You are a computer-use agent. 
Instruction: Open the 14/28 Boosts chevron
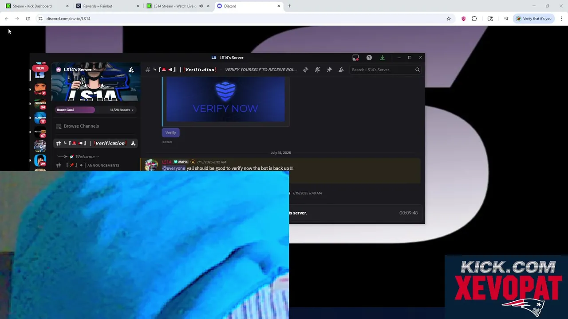(x=132, y=110)
